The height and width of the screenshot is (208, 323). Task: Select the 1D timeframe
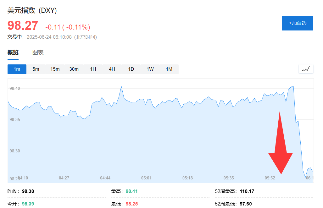(x=131, y=69)
